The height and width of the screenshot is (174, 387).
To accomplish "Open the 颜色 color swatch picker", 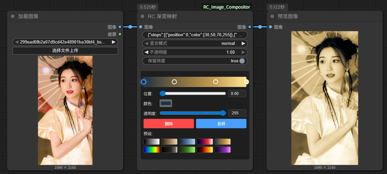I will [x=166, y=103].
